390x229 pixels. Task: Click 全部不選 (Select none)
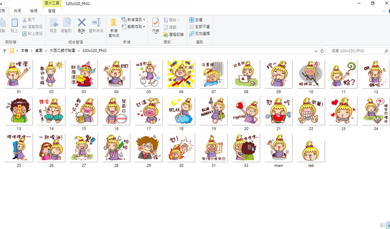[199, 27]
